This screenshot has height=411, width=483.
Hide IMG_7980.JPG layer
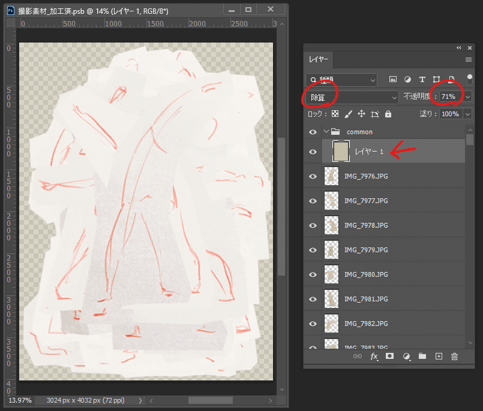[313, 274]
